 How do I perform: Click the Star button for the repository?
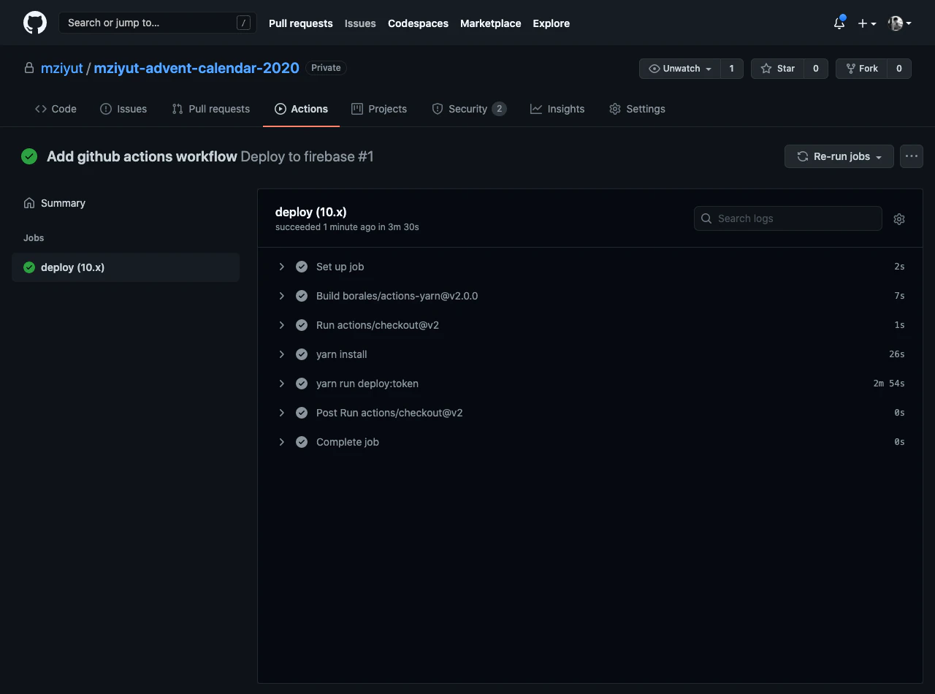777,68
